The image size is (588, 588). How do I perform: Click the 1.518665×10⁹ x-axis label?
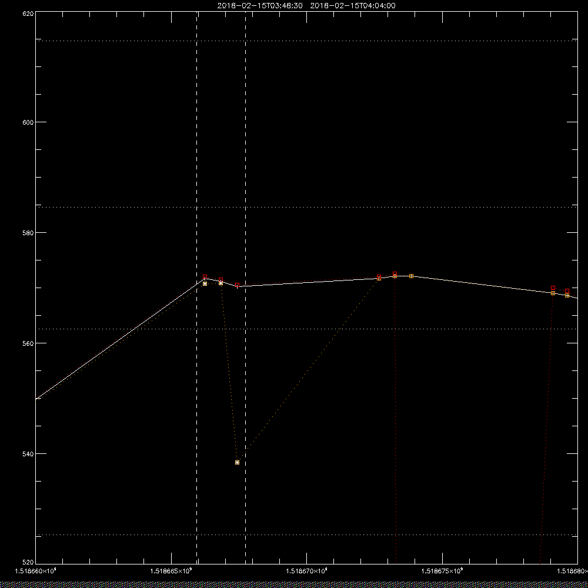point(171,571)
